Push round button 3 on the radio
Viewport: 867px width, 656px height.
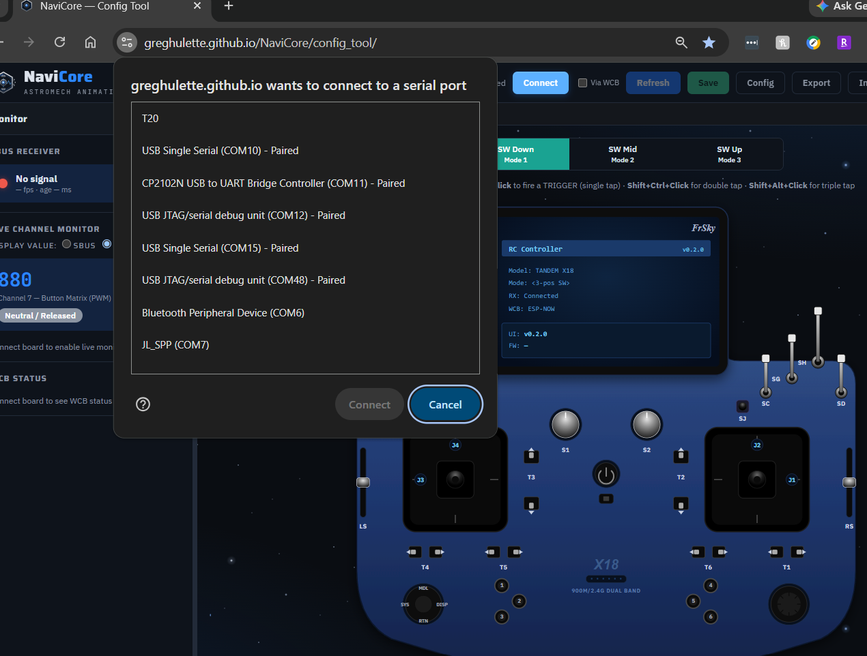(502, 616)
